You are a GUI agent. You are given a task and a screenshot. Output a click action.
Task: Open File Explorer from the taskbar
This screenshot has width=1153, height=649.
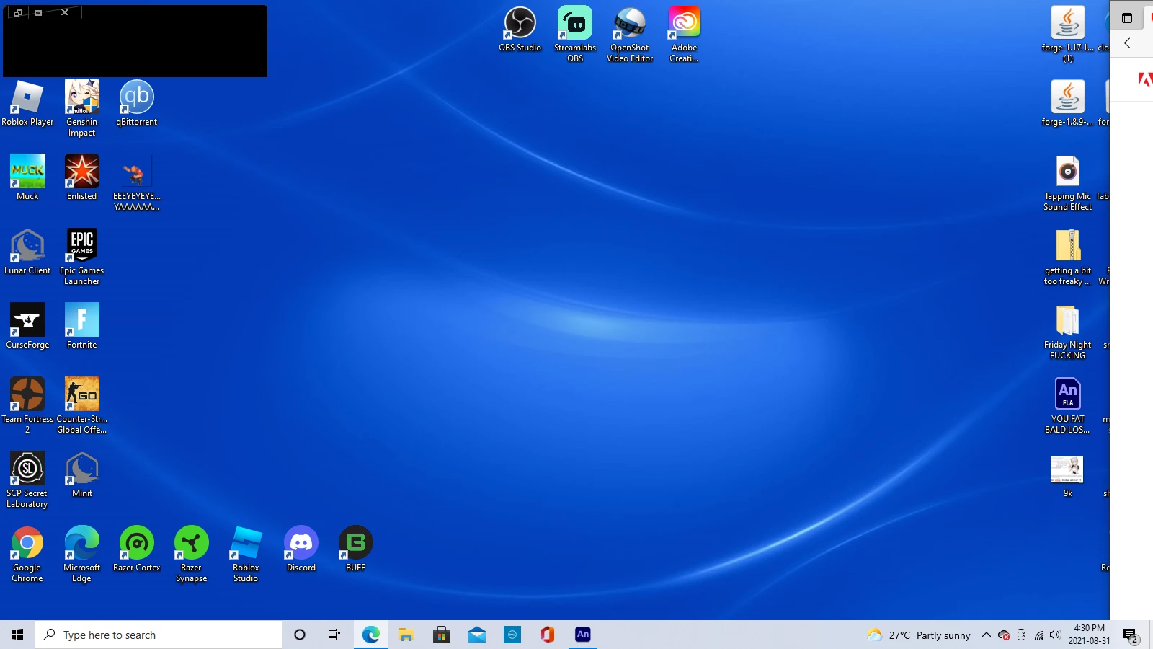(x=406, y=635)
